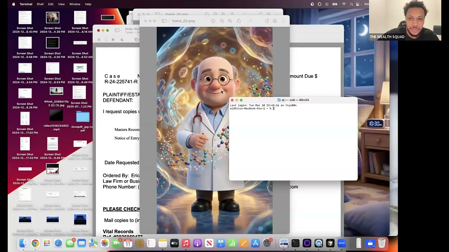Open Podcasts from the Dock
The width and height of the screenshot is (449, 252).
click(197, 243)
